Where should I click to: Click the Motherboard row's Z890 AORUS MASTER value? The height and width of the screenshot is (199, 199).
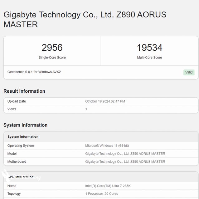125,162
